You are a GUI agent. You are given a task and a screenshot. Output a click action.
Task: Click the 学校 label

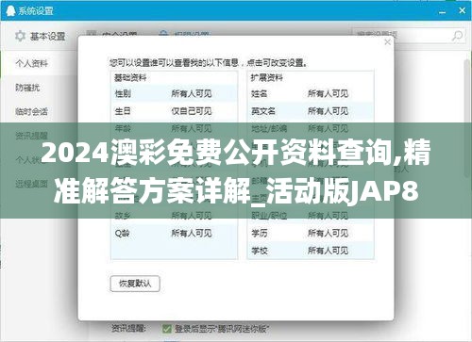(x=259, y=251)
